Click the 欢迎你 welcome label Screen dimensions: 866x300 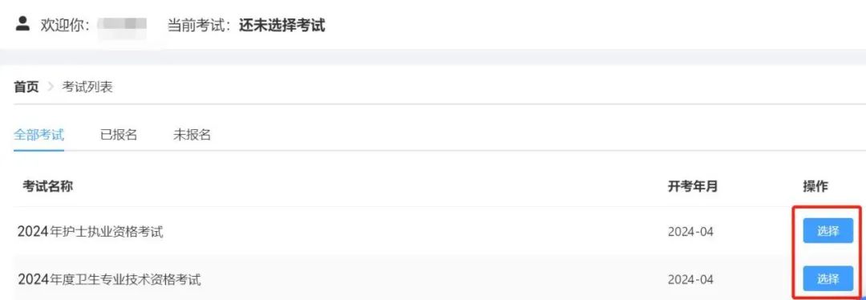coord(61,25)
